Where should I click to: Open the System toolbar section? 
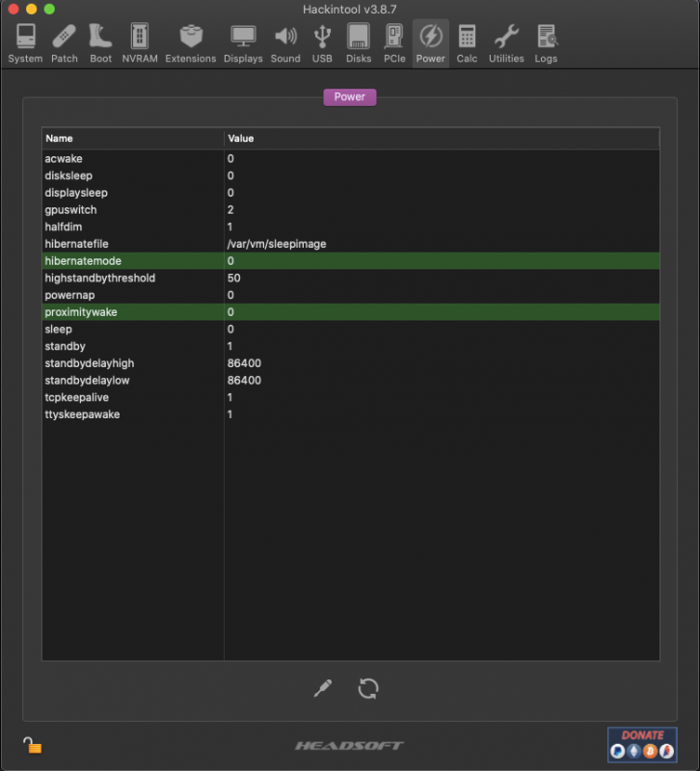pos(25,43)
